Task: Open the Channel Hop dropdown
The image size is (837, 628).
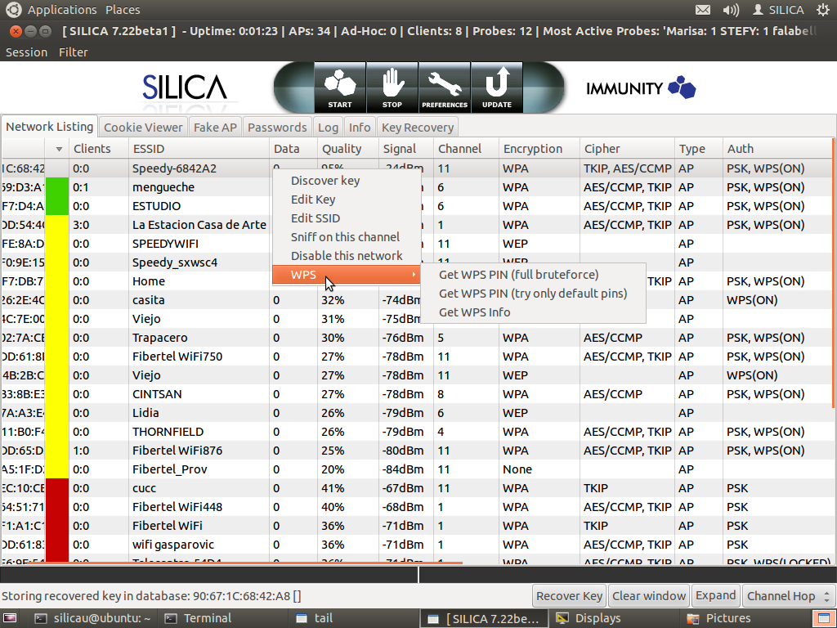Action: pos(788,596)
